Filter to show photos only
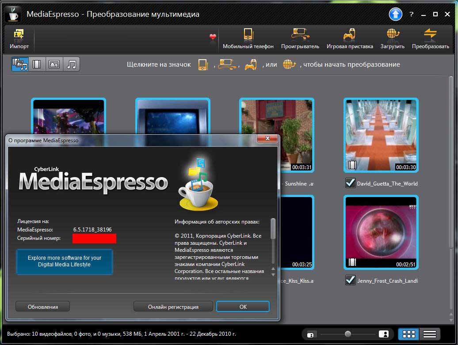 pos(54,64)
